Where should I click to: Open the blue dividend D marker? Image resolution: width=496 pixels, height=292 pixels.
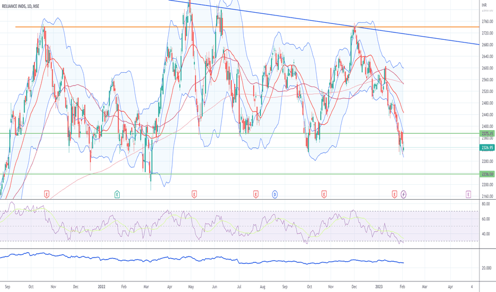click(275, 194)
